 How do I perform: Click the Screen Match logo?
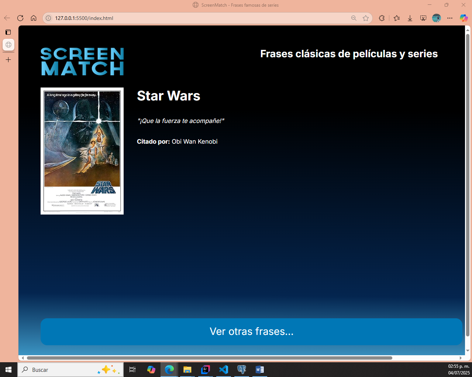pos(82,62)
